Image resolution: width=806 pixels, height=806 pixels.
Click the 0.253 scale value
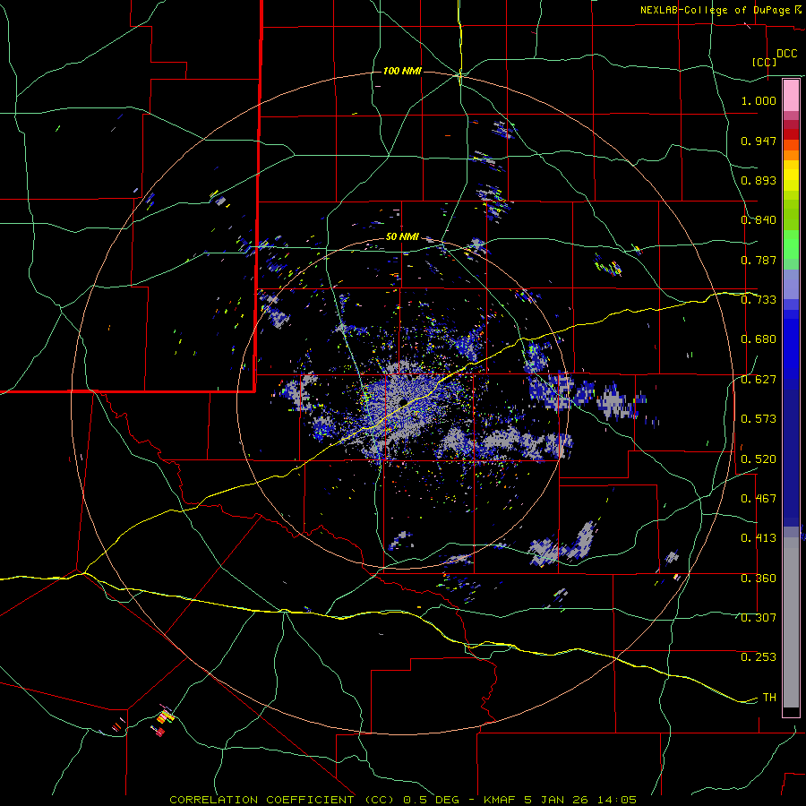tap(759, 657)
